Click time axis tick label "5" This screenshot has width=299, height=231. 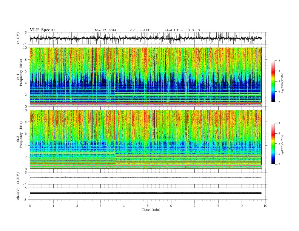point(148,206)
